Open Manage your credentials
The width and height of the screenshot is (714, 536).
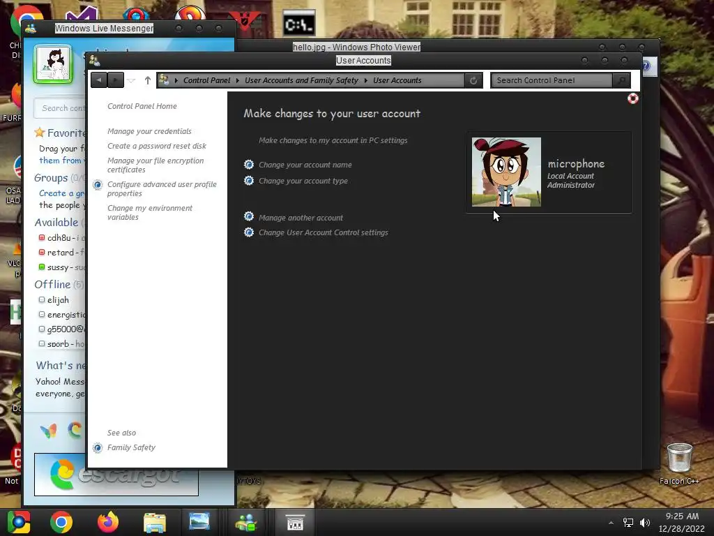coord(149,131)
